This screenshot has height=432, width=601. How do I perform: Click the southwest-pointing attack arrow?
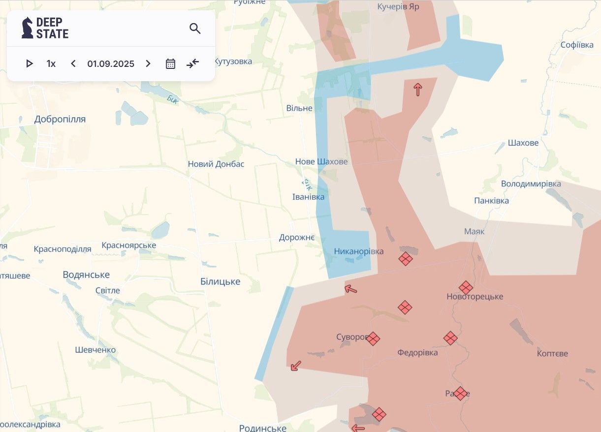pos(296,366)
